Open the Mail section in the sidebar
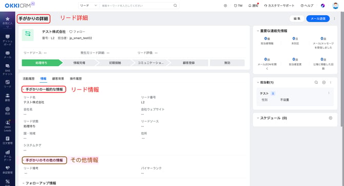Screen dimensions: 344x186 [x=8, y=54]
